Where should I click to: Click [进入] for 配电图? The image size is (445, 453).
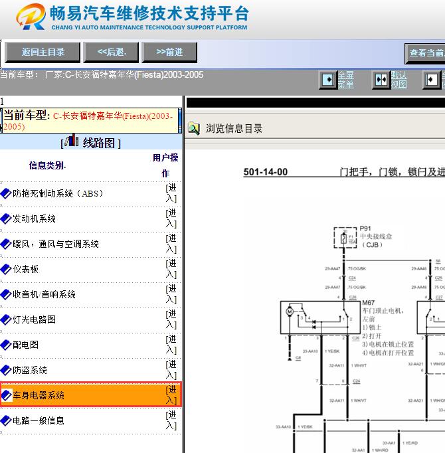171,344
